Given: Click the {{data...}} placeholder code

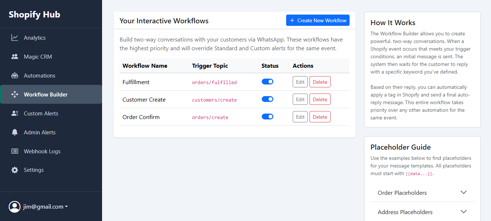Looking at the screenshot, I should point(419,174).
